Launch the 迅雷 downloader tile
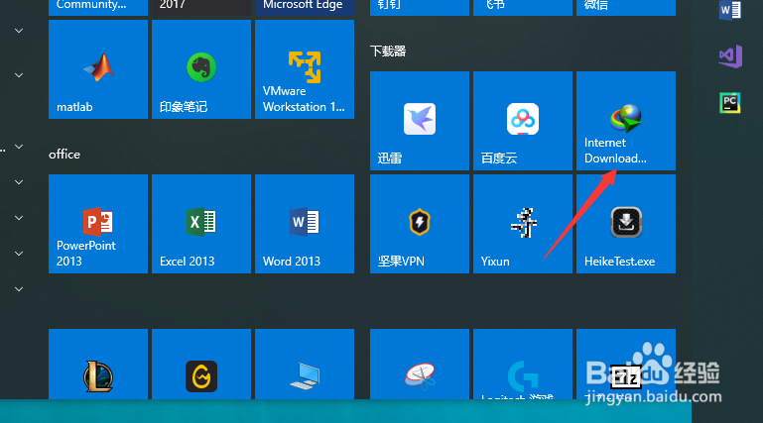The width and height of the screenshot is (763, 423). point(420,121)
